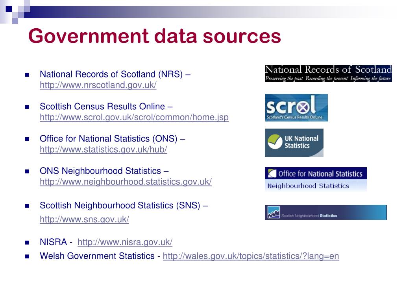403x302 pixels.
Task: Open the nrscotland.gov.uk link
Action: [x=98, y=85]
